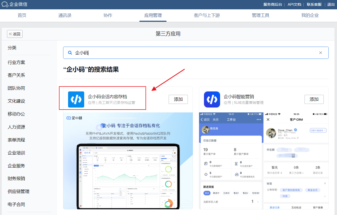Open the API文档 link

click(294, 4)
